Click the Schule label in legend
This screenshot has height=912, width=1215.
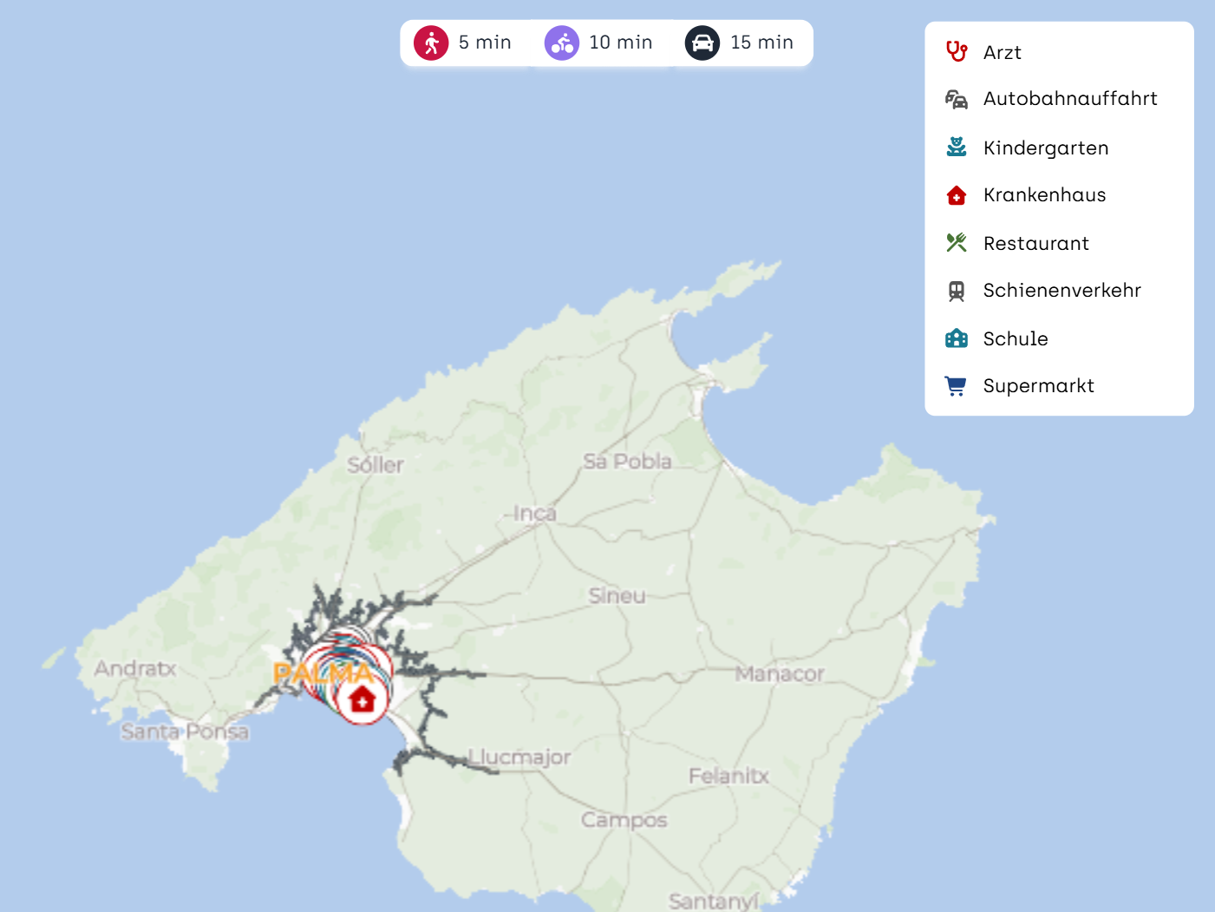coord(1015,339)
